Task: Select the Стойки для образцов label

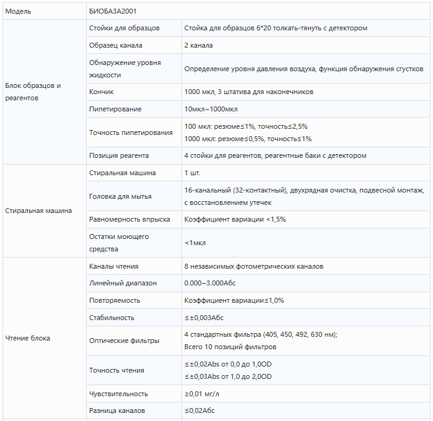Action: pos(125,28)
